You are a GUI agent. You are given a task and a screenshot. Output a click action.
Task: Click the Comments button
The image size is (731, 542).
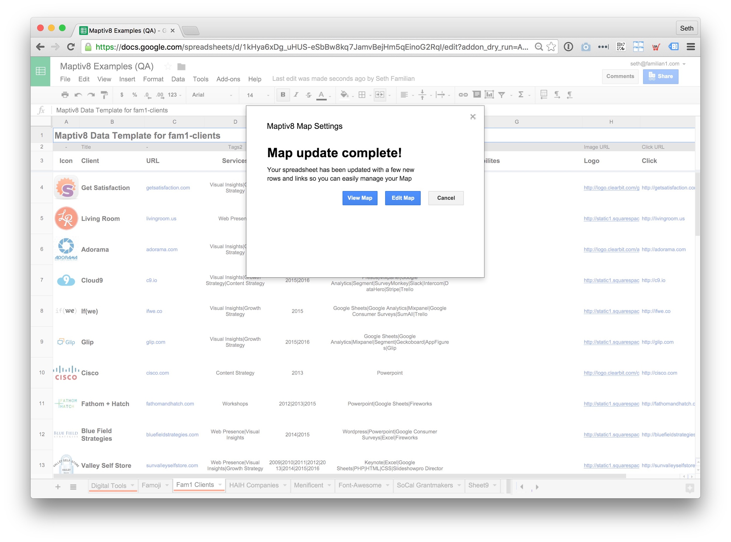click(620, 77)
